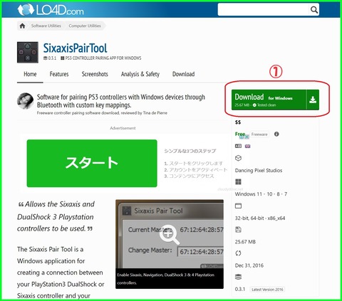Click the download arrow icon on green button
This screenshot has height=301, width=342.
click(x=313, y=100)
